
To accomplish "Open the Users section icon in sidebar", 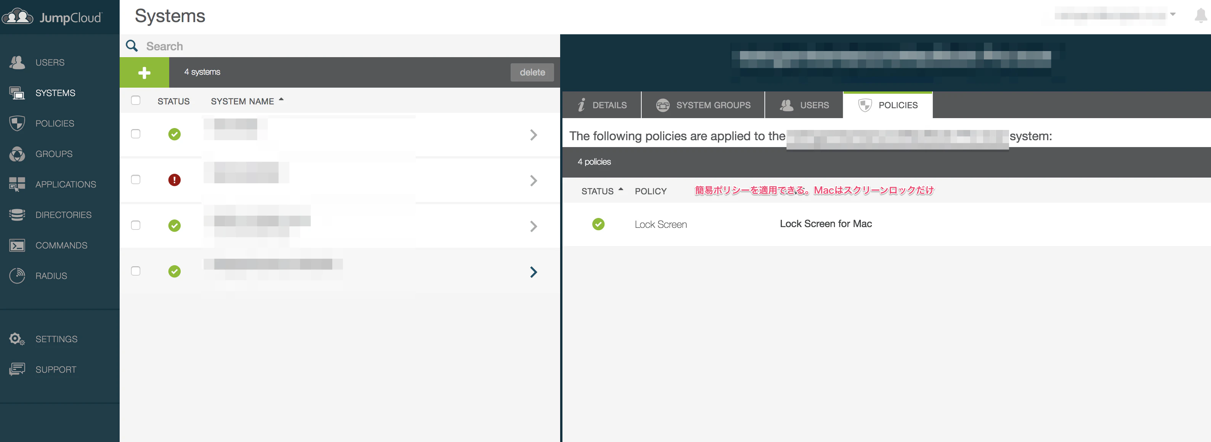I will click(18, 62).
